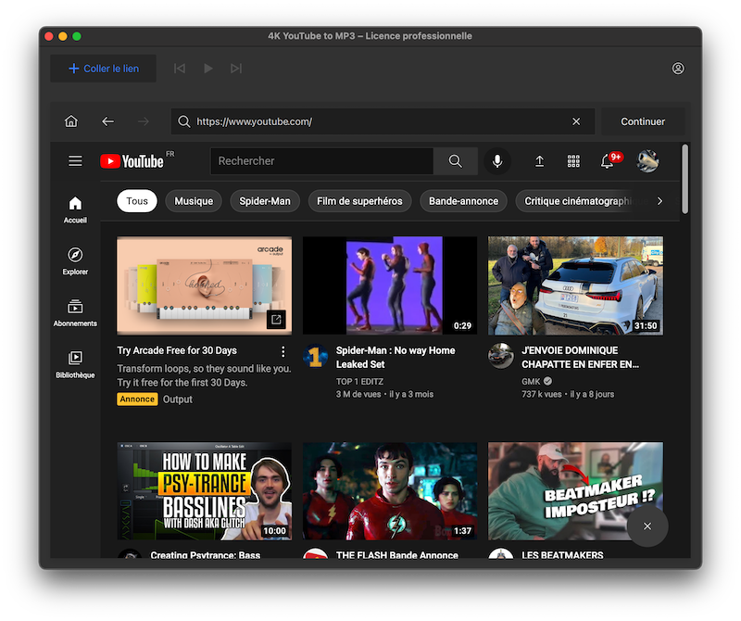The height and width of the screenshot is (621, 741).
Task: Click the page vertical scrollbar thumb
Action: [x=684, y=179]
